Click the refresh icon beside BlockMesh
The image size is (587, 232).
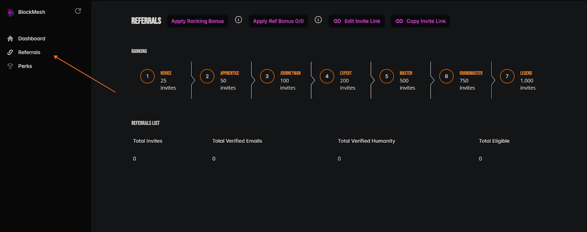point(78,11)
